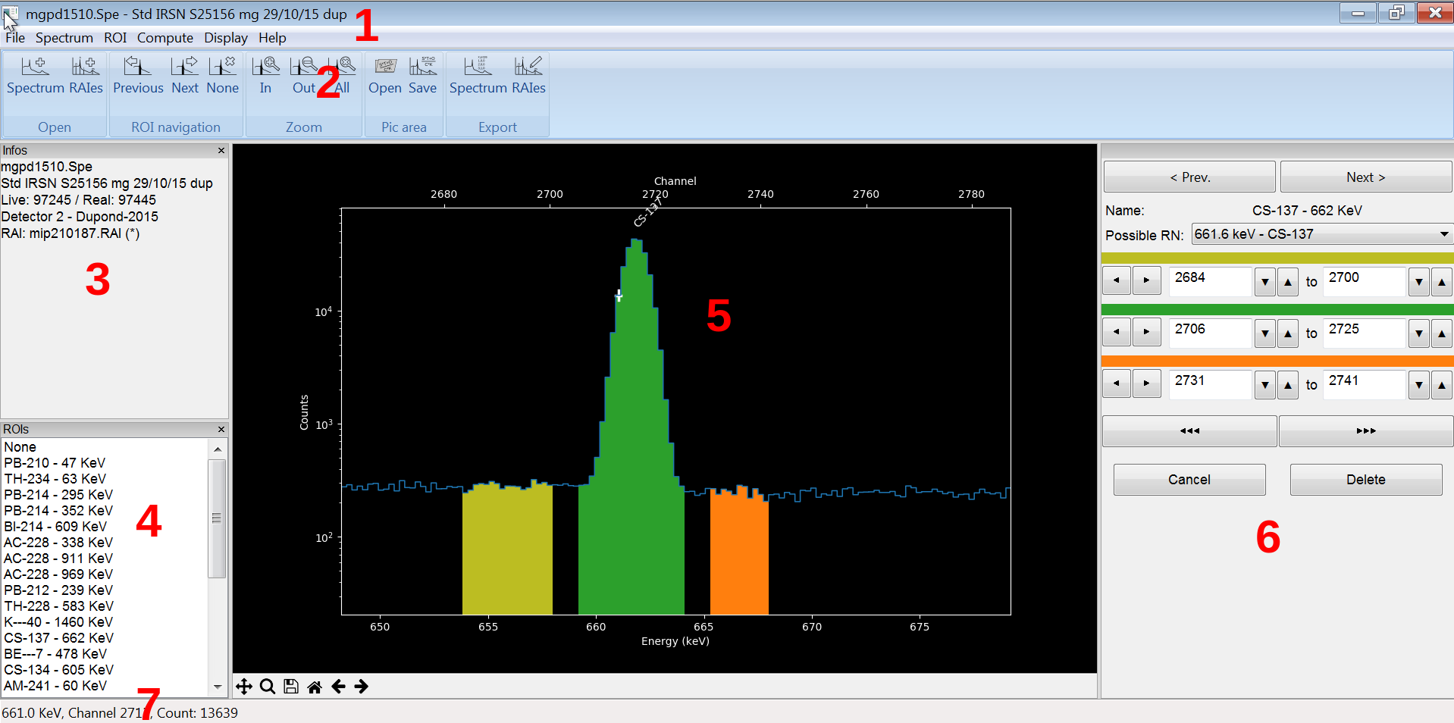Viewport: 1454px width, 723px height.
Task: Click the 'Next >' button
Action: coord(1366,177)
